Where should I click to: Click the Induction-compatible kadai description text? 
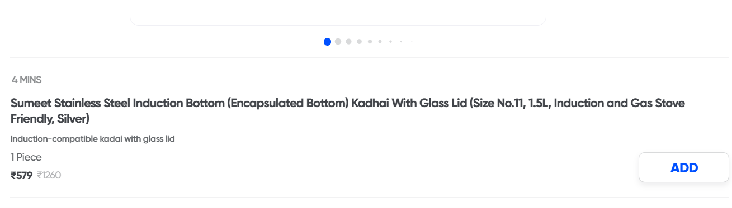point(93,138)
